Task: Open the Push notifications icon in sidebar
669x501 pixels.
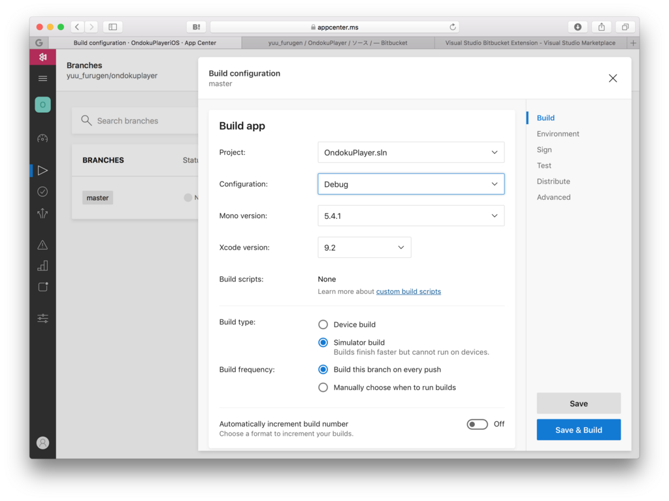Action: [x=42, y=287]
